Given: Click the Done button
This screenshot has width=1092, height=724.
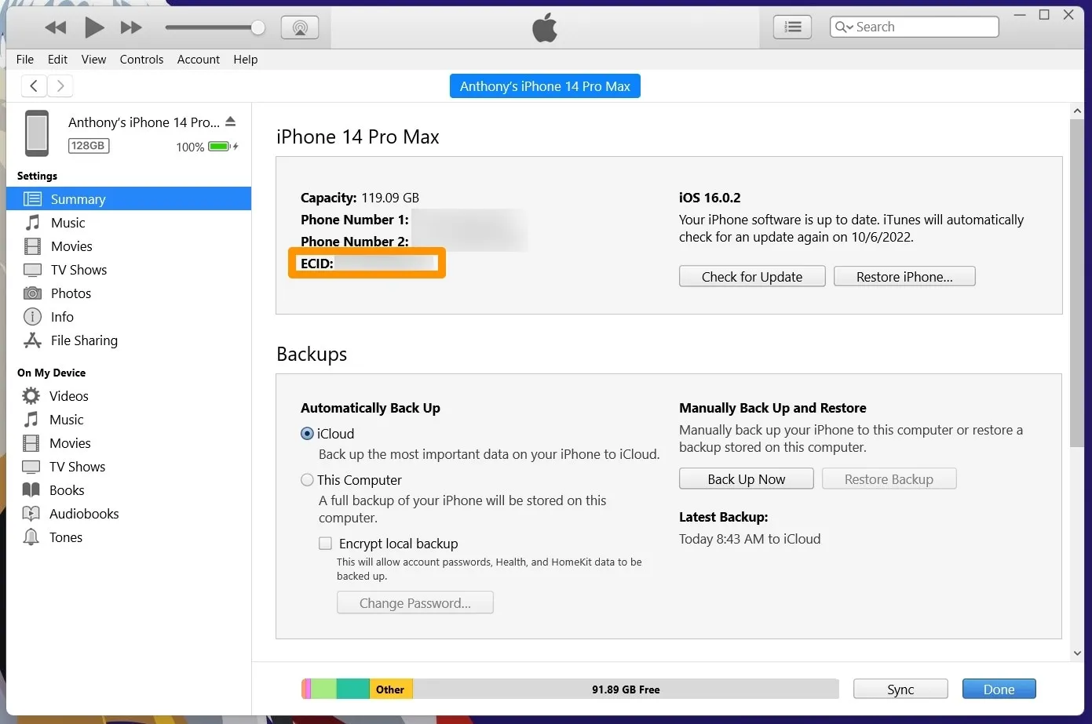Looking at the screenshot, I should (999, 689).
